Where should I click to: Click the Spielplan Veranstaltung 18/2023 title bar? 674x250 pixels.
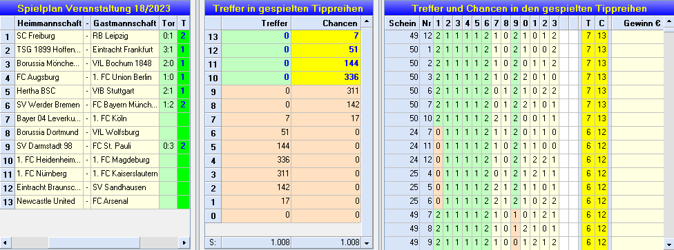pos(95,8)
